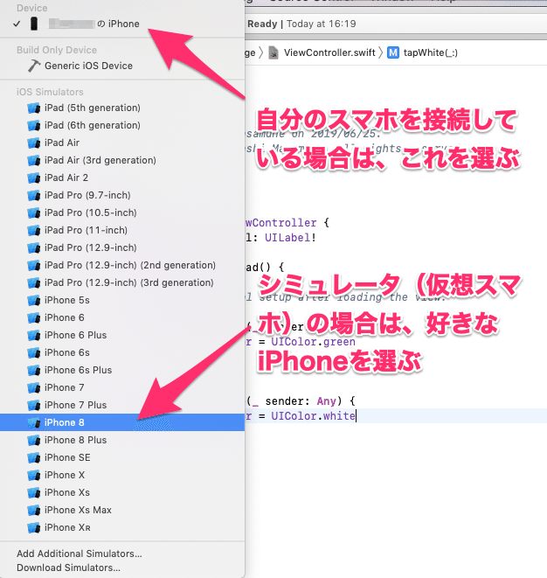Pick the iPhone 6 Plus simulator
The height and width of the screenshot is (578, 547).
122,336
